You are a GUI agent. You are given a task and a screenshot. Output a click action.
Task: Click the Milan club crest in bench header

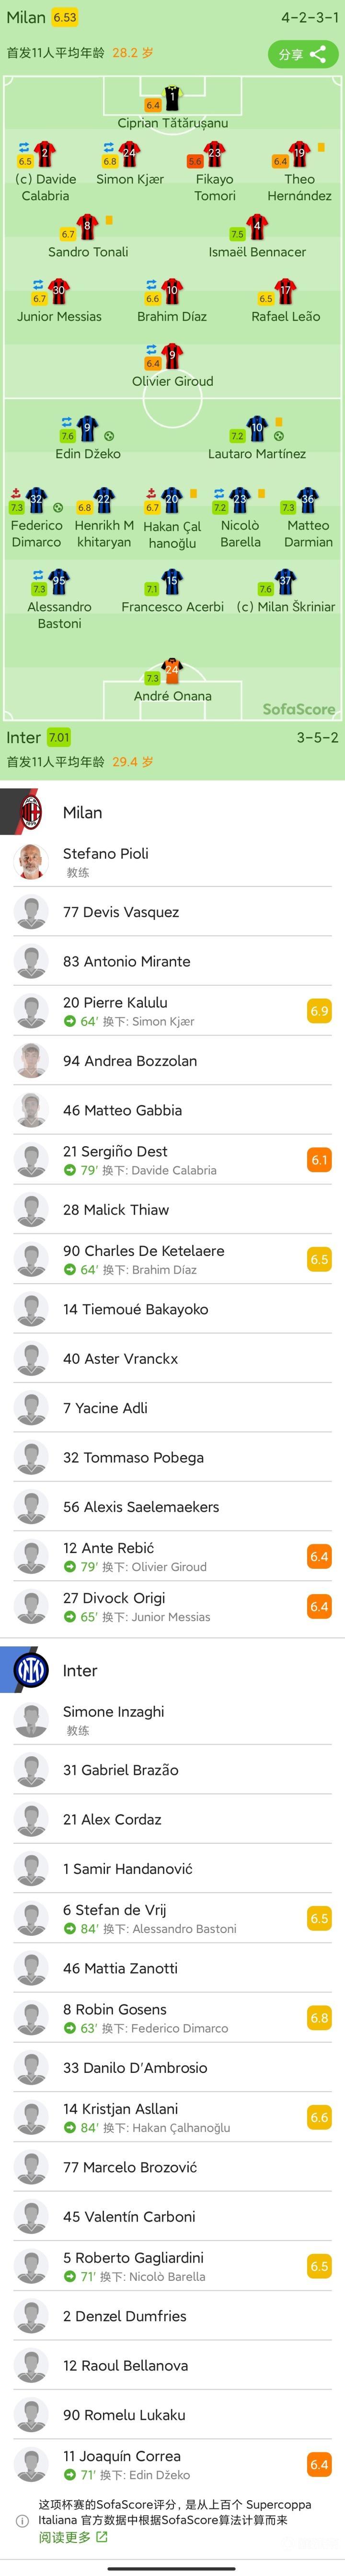pyautogui.click(x=31, y=811)
